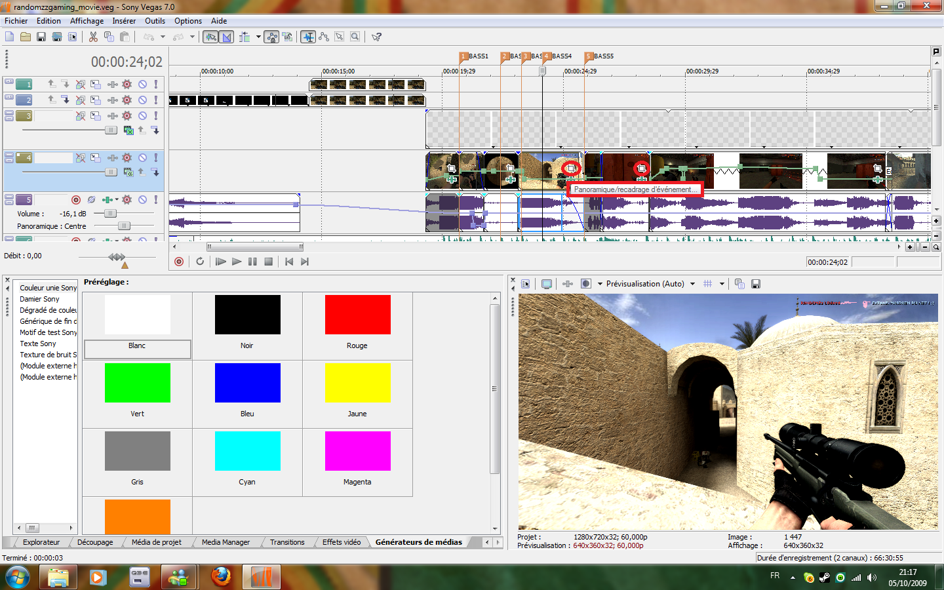Mute video track 1
Viewport: 944px width, 590px height.
click(142, 84)
